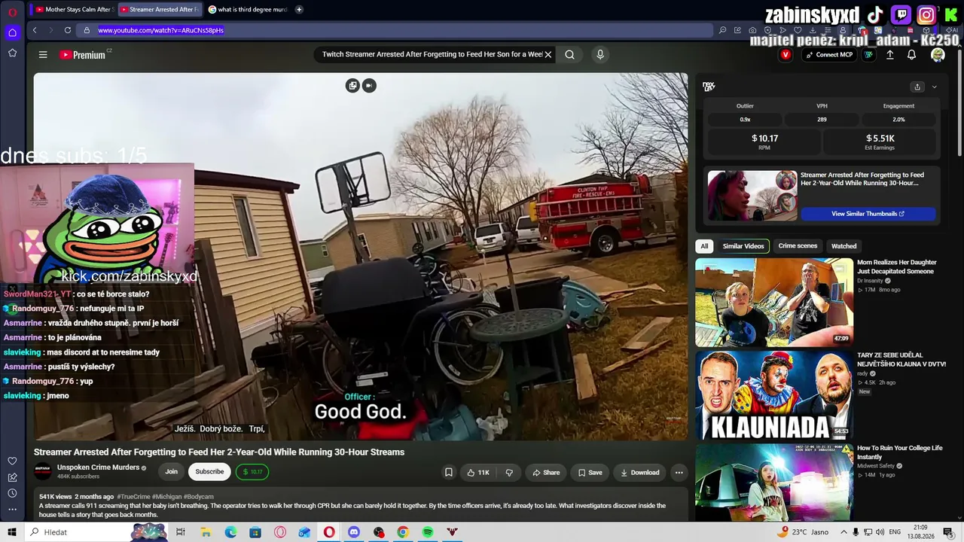964x542 pixels.
Task: Open the Opera sidebar bookmarks star
Action: click(12, 53)
